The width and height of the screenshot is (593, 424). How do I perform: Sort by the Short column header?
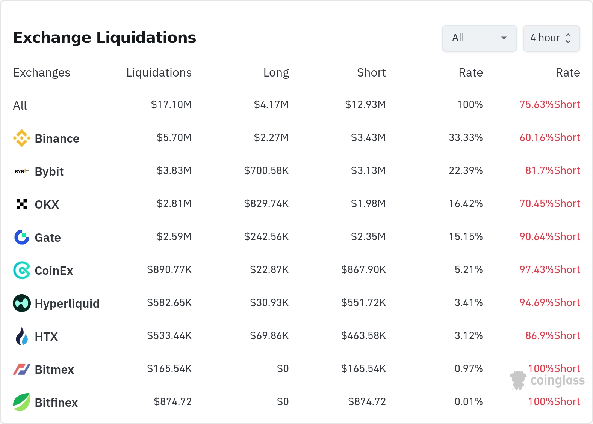click(x=371, y=72)
